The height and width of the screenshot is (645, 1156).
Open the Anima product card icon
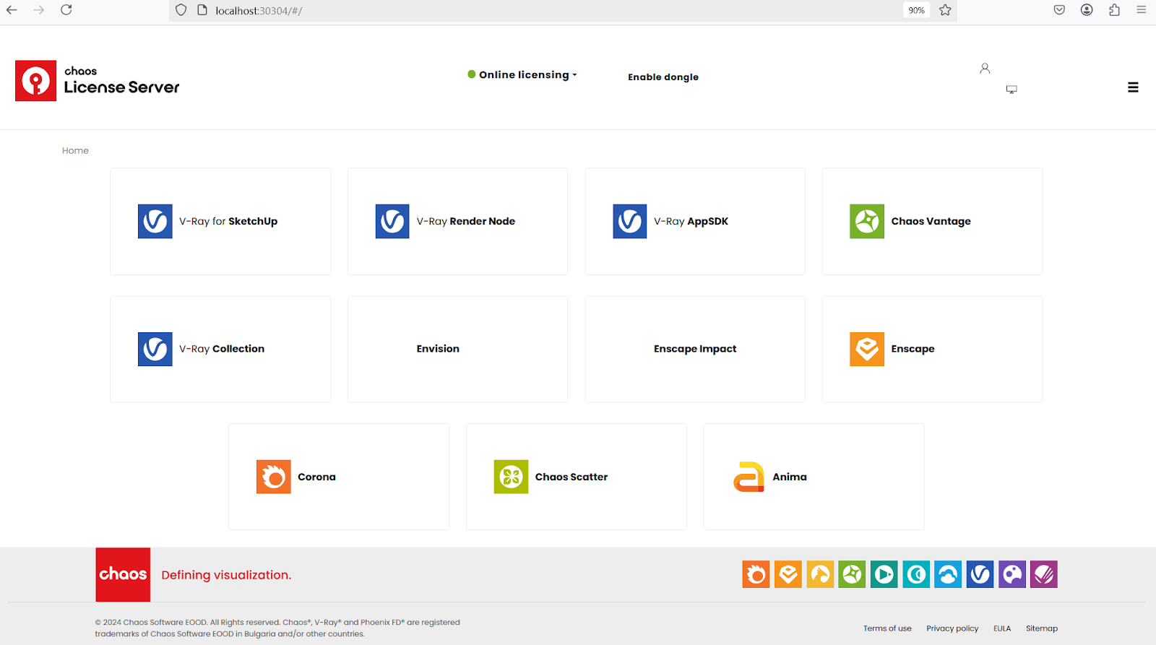[749, 477]
